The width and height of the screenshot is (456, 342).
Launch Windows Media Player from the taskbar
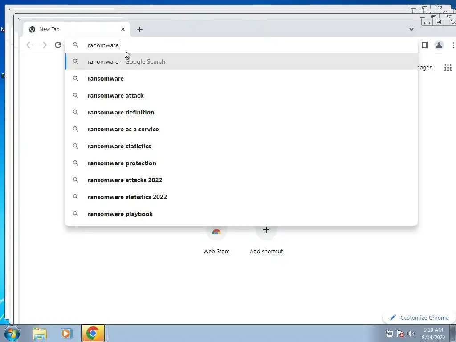coord(66,333)
